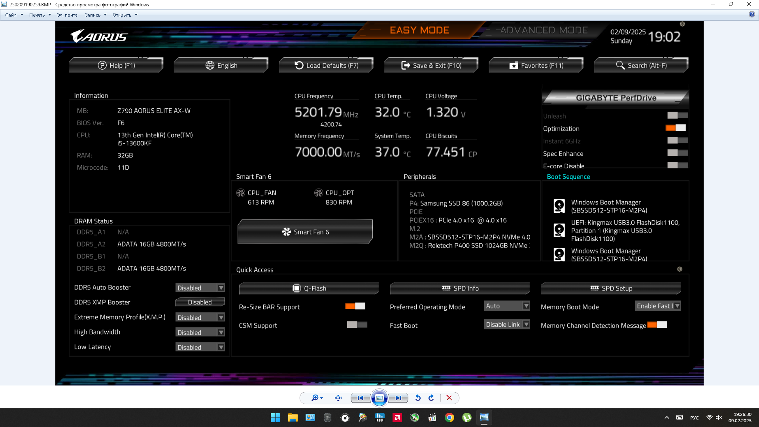This screenshot has width=759, height=427.
Task: Click the Windows Start button
Action: (275, 418)
